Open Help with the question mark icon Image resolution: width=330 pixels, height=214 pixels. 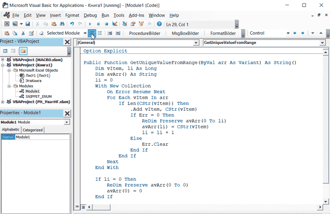pos(159,24)
